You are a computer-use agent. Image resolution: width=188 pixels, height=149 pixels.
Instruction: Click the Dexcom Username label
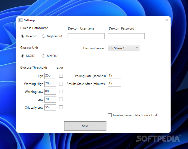[x=81, y=28]
